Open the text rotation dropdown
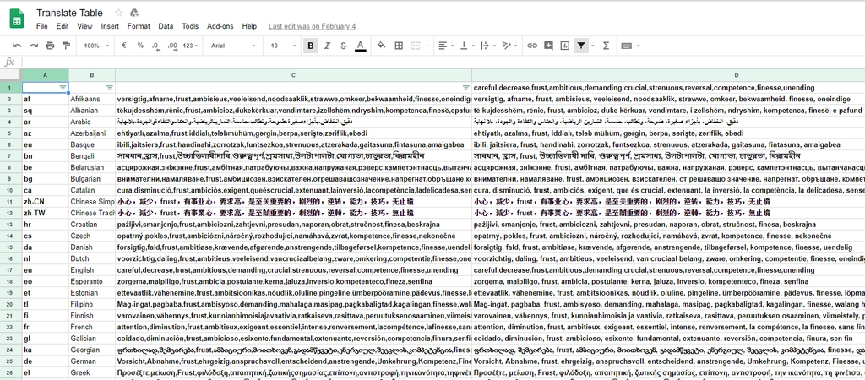Screen dimensions: 865x380 click(508, 46)
